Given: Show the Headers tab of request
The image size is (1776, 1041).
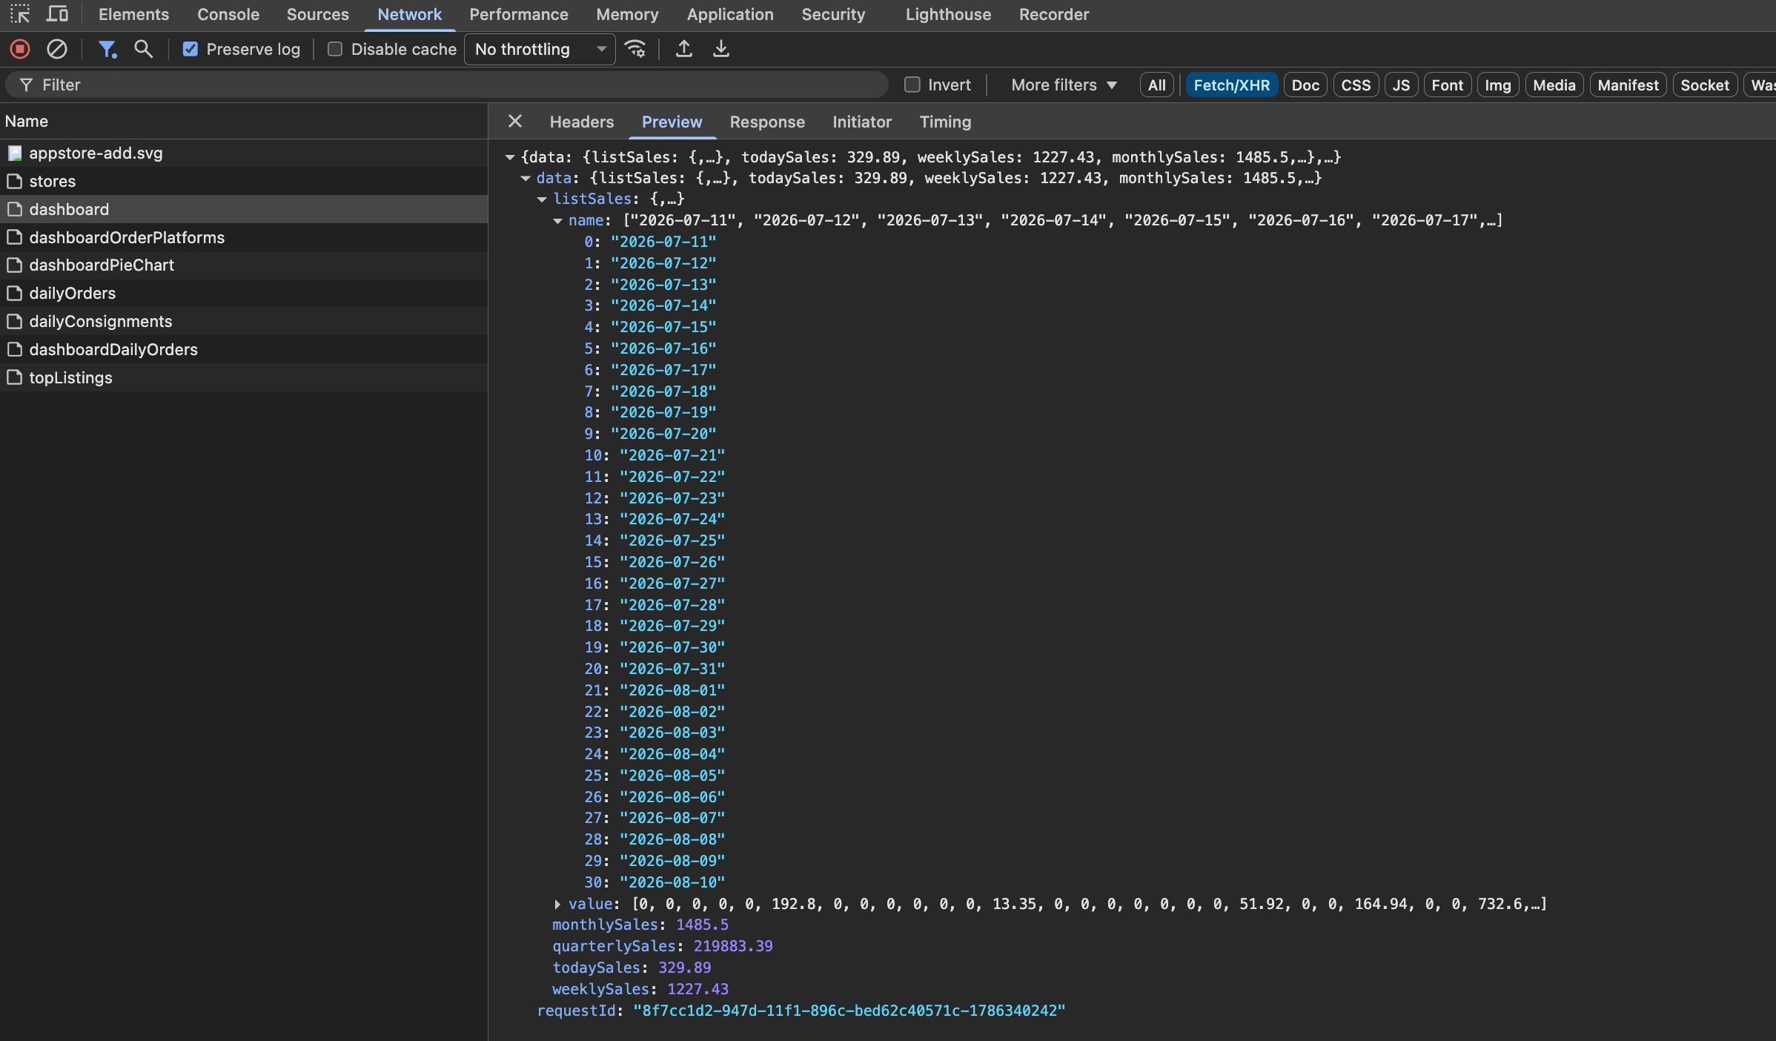Looking at the screenshot, I should coord(582,122).
